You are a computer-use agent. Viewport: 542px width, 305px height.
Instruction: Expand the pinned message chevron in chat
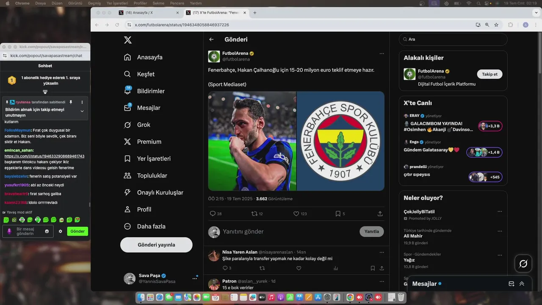click(x=82, y=111)
